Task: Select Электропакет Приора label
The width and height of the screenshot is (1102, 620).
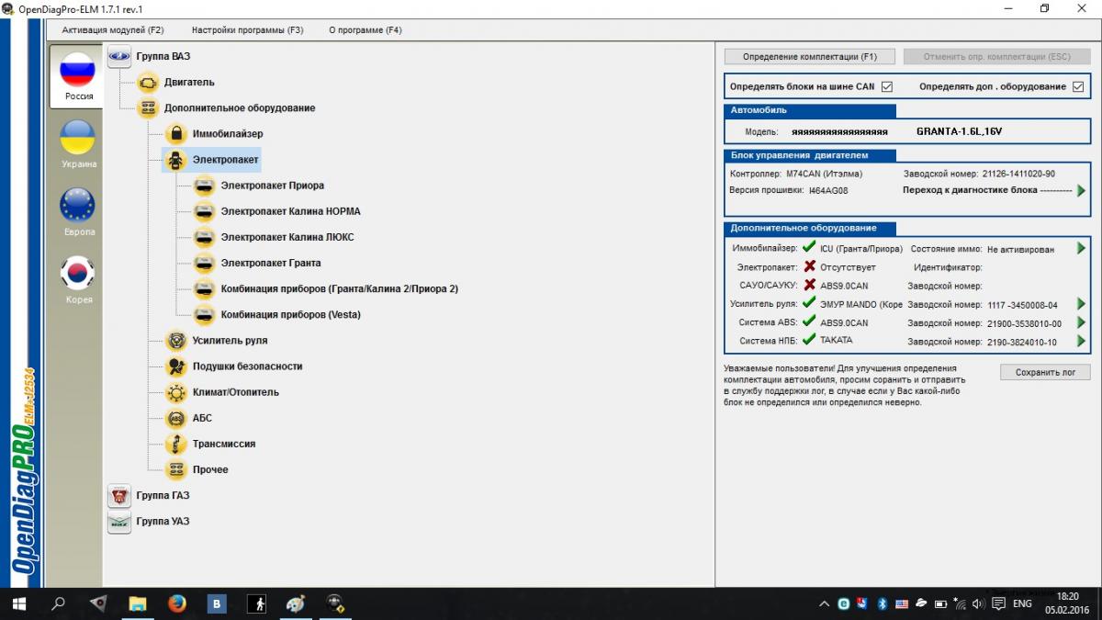Action: click(273, 186)
